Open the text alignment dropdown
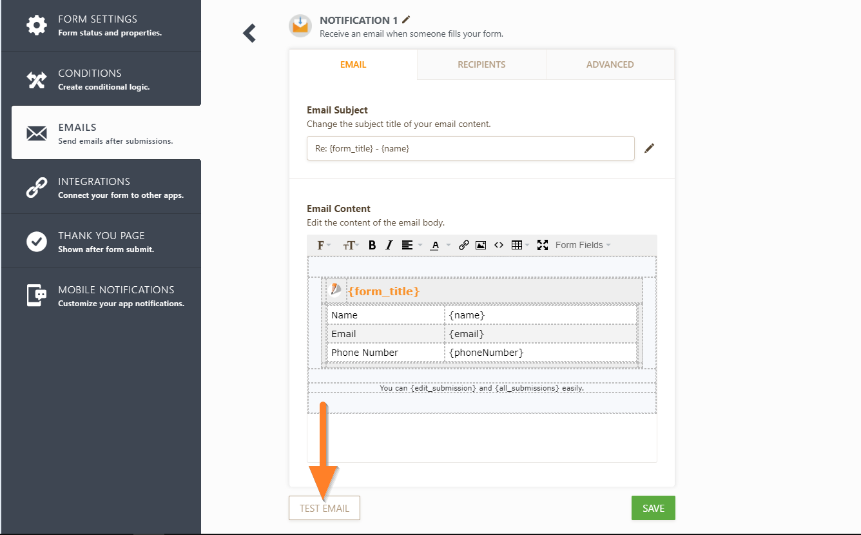The height and width of the screenshot is (535, 861). coord(411,245)
